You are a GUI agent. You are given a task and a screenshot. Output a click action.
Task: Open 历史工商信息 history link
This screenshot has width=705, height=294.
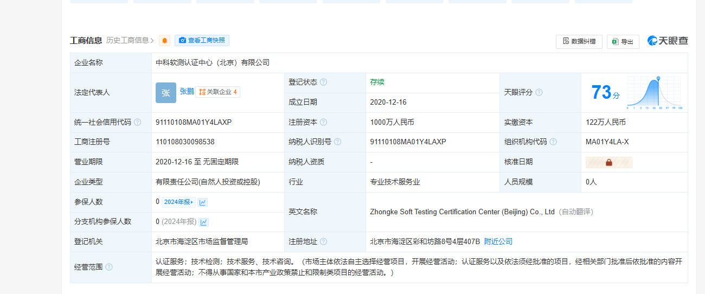pos(130,41)
